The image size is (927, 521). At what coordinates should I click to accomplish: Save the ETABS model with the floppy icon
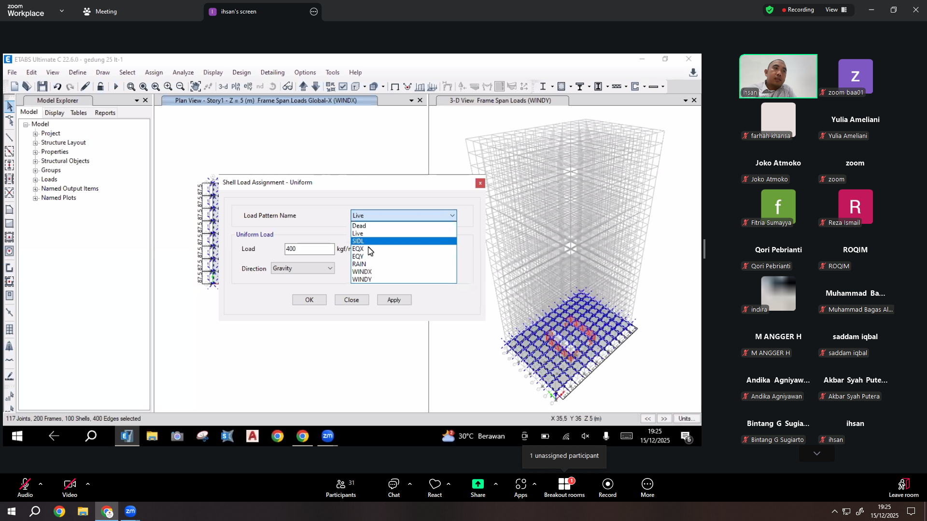[x=42, y=86]
